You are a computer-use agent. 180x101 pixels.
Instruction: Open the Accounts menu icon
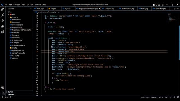click(3, 87)
